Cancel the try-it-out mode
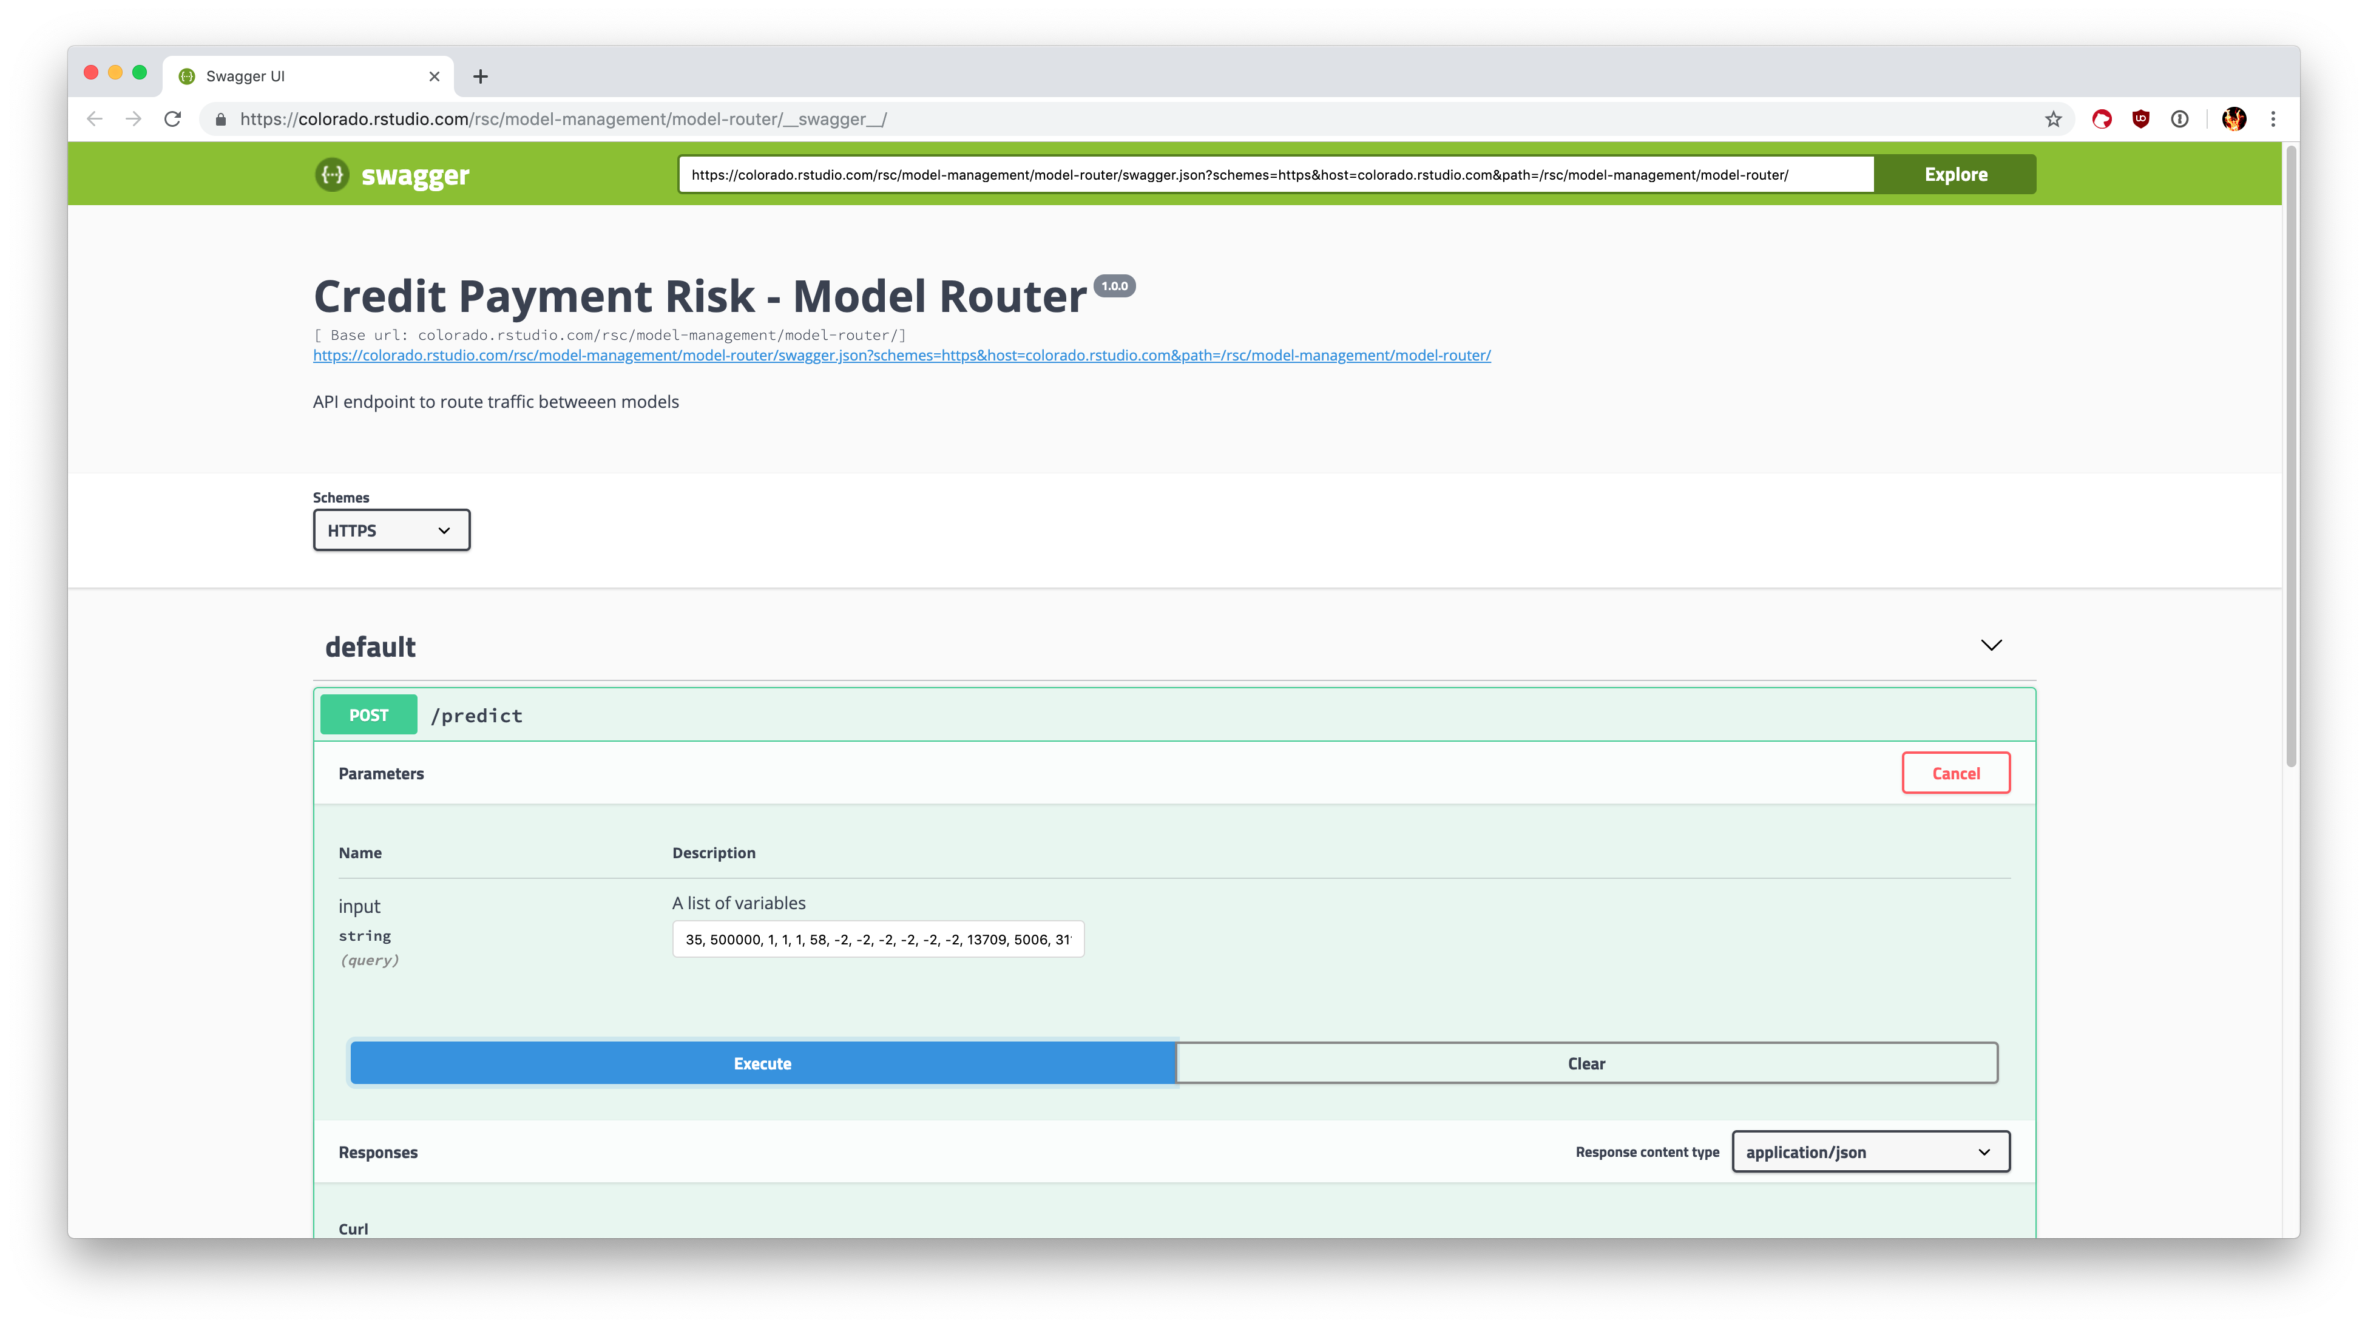2368x1328 pixels. (x=1955, y=773)
